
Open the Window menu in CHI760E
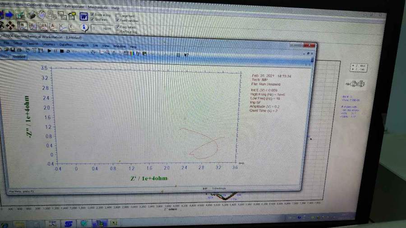tap(120, 46)
